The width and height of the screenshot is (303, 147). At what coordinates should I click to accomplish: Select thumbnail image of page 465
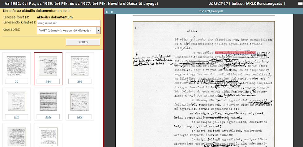(48, 101)
